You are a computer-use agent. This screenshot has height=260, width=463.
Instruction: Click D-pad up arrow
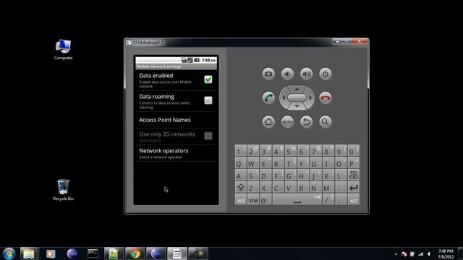point(297,89)
